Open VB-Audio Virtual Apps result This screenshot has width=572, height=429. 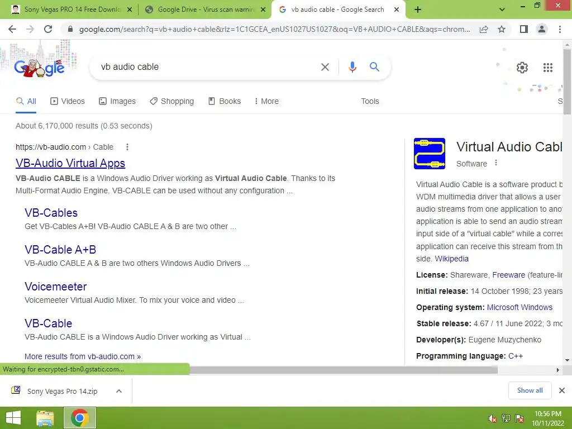click(x=70, y=163)
